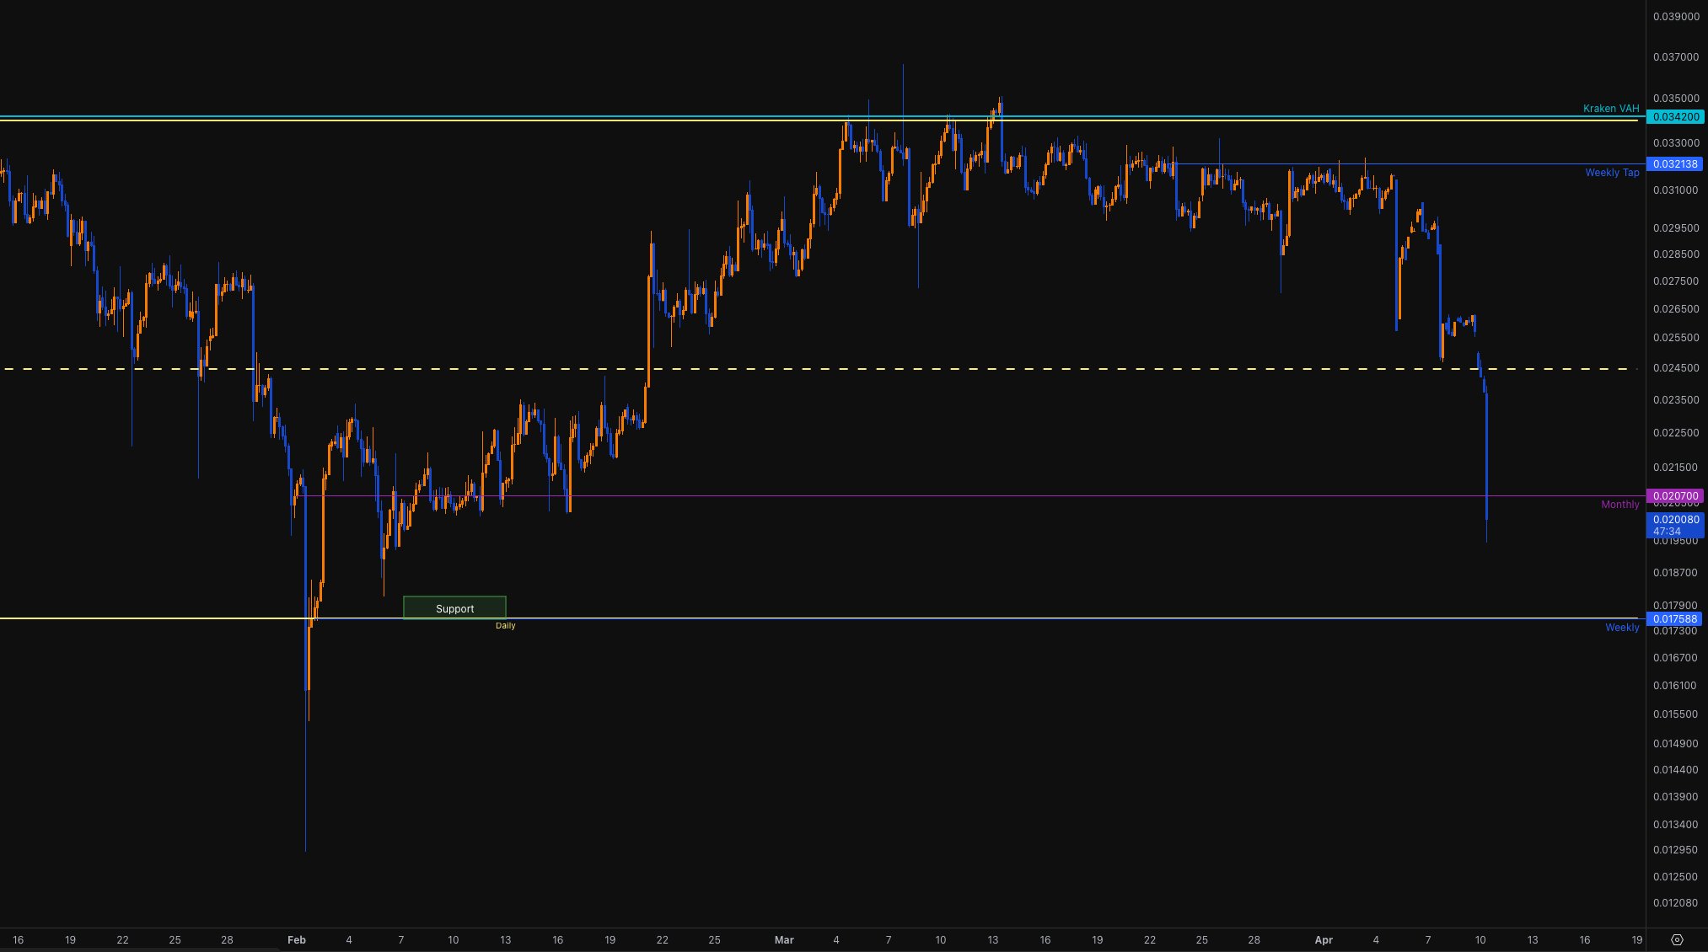Viewport: 1708px width, 952px height.
Task: Click 0.024500 on the price scale
Action: 1675,368
